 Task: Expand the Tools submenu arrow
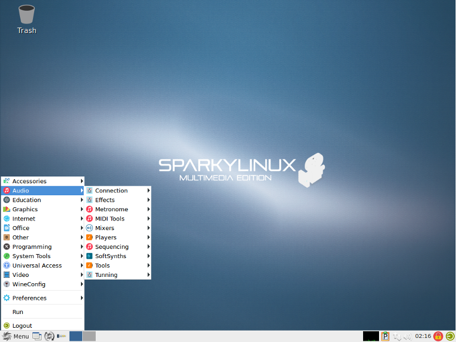click(148, 265)
